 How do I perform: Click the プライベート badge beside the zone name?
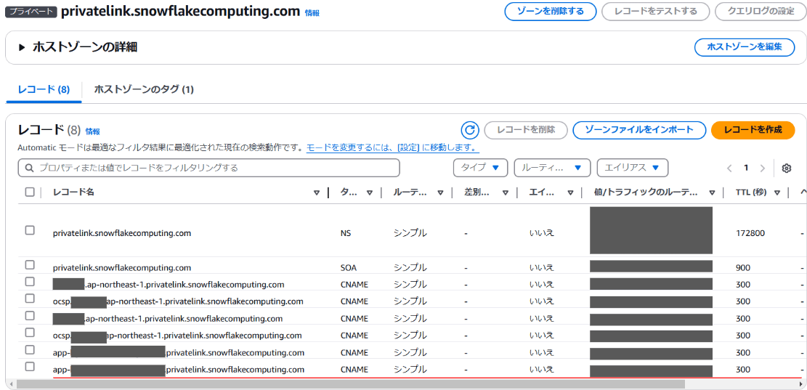pyautogui.click(x=31, y=12)
